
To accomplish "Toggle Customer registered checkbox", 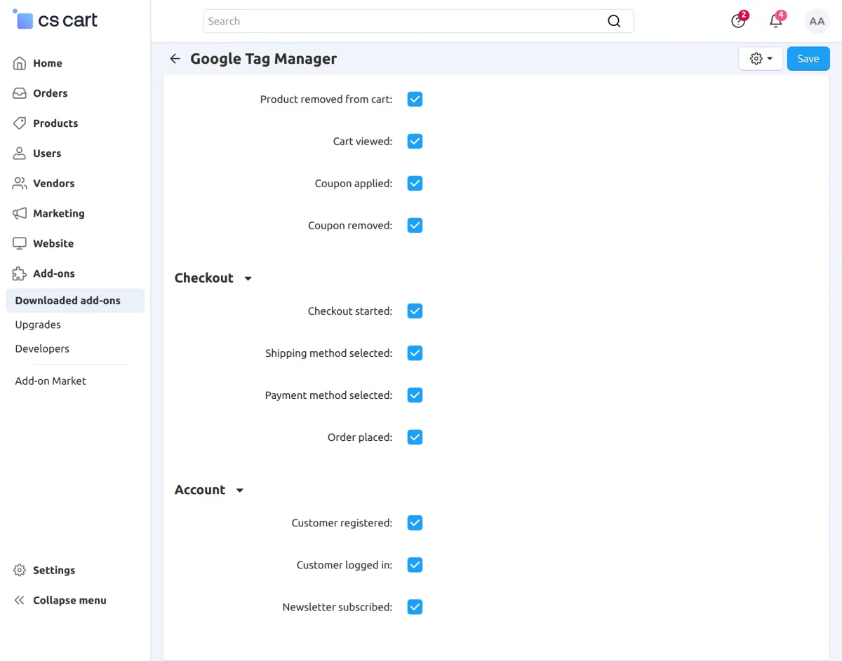I will (x=415, y=523).
